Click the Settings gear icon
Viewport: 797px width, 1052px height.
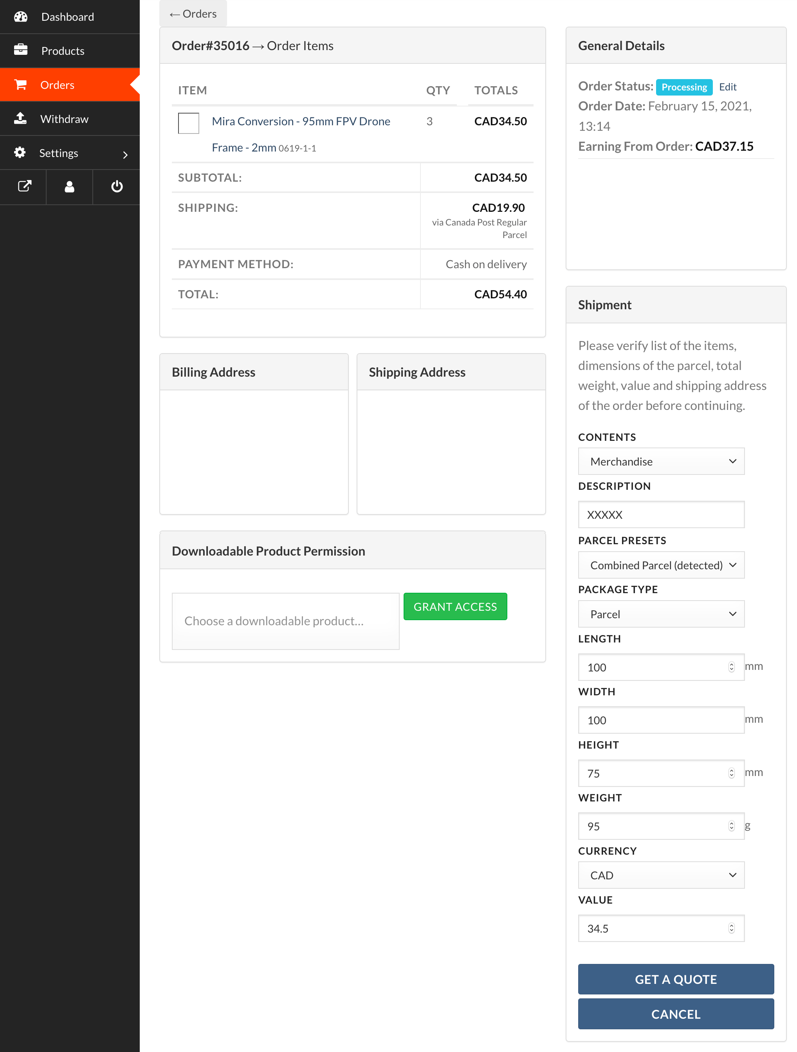[20, 152]
